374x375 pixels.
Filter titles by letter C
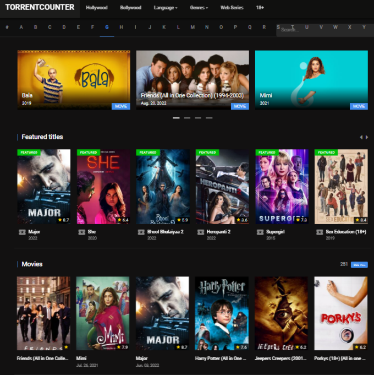click(x=50, y=27)
